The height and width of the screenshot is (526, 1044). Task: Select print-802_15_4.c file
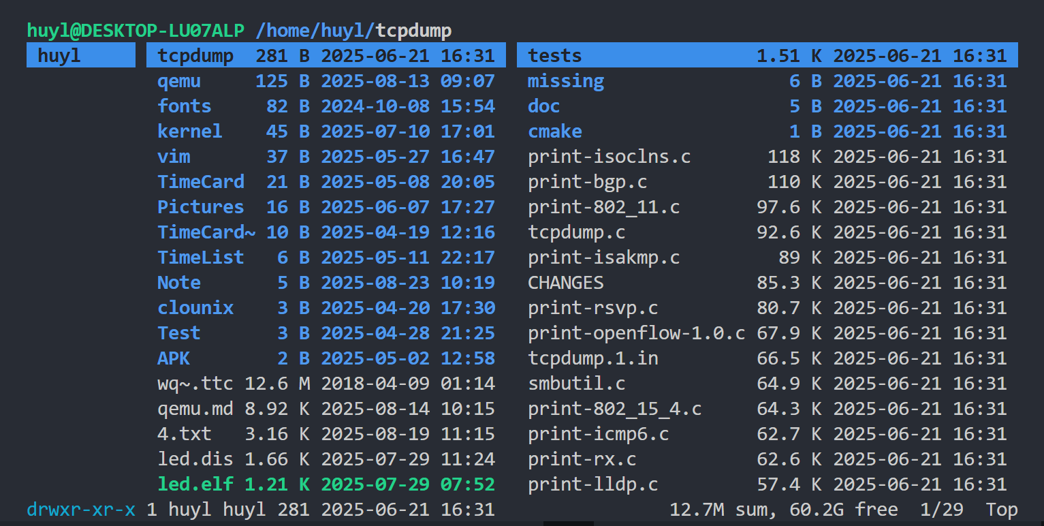(768, 409)
